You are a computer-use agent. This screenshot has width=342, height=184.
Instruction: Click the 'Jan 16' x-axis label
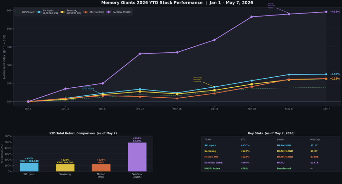tap(66, 109)
